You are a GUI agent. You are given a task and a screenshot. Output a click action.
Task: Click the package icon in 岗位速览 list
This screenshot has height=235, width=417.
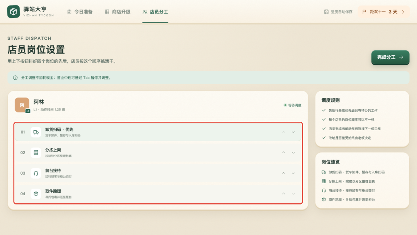click(324, 199)
